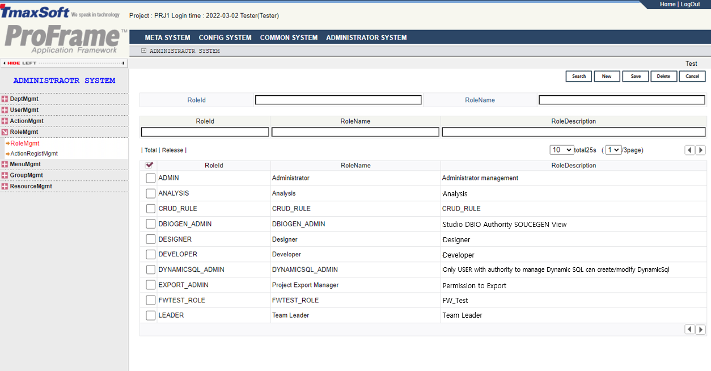Check the ADMIN role checkbox
Viewport: 711px width, 371px height.
(x=150, y=178)
